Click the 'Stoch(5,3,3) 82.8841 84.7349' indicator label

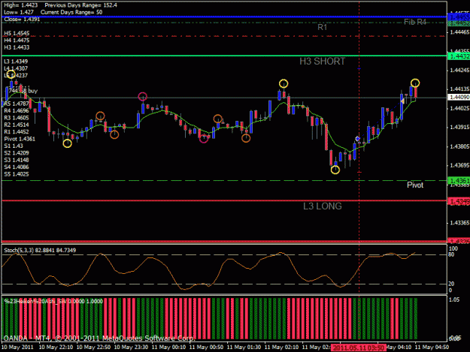40,251
